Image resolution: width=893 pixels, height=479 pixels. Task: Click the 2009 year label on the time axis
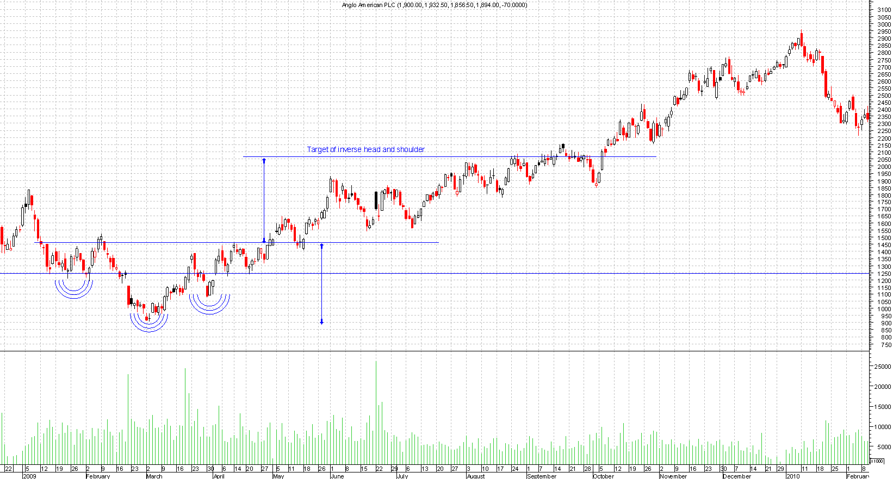(29, 476)
